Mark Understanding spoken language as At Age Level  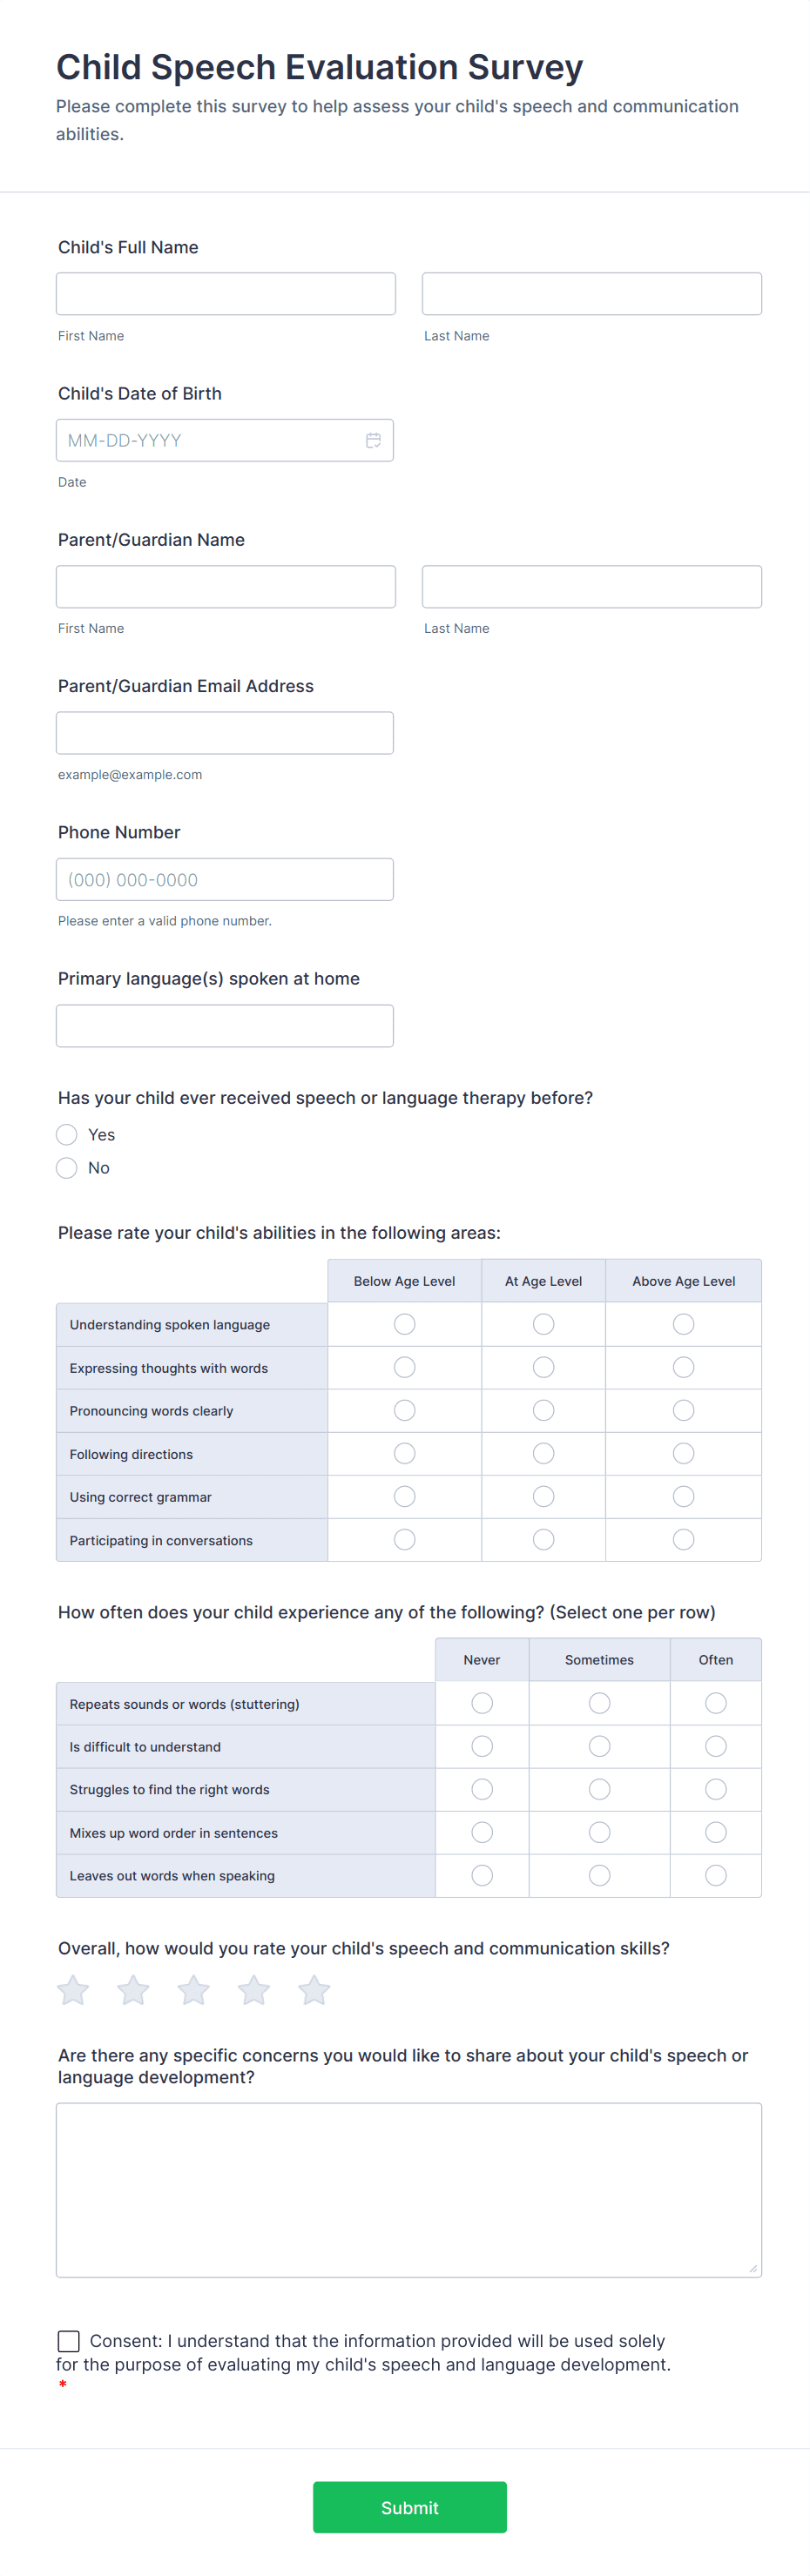[x=543, y=1324]
